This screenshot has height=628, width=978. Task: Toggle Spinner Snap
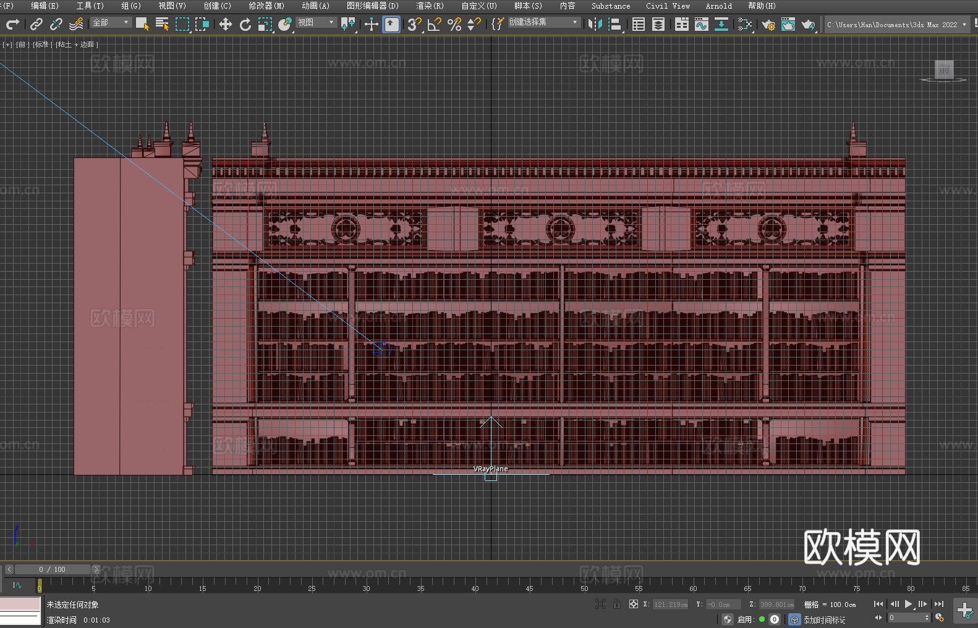coord(474,24)
